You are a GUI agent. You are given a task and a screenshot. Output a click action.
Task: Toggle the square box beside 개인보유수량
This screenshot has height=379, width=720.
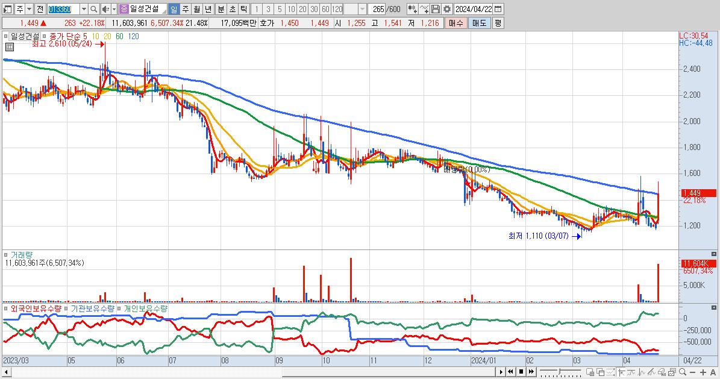click(x=119, y=309)
